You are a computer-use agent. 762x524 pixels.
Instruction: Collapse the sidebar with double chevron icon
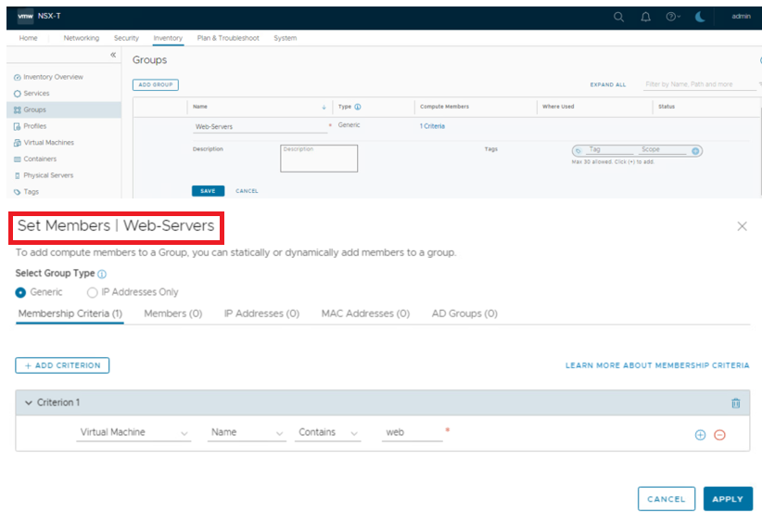(x=113, y=56)
